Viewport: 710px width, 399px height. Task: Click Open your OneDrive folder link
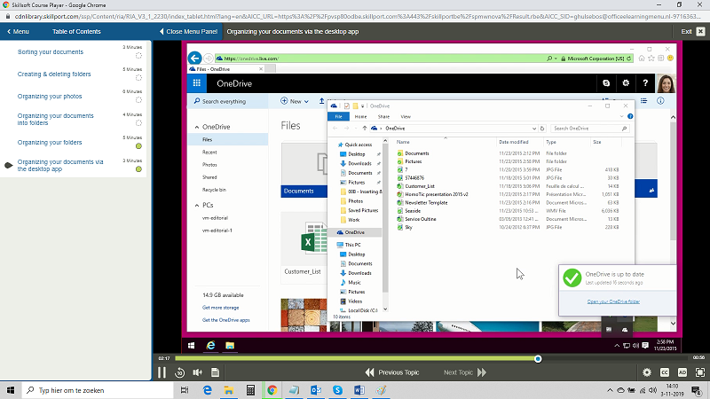(613, 301)
